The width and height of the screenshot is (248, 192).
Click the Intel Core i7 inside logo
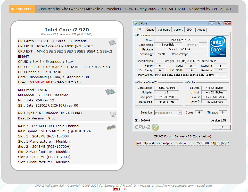tap(218, 46)
